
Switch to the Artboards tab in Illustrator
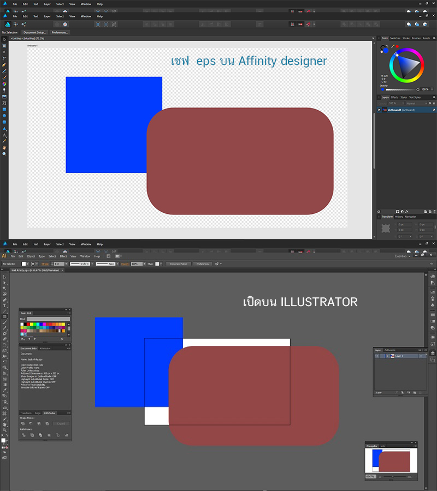click(x=389, y=350)
